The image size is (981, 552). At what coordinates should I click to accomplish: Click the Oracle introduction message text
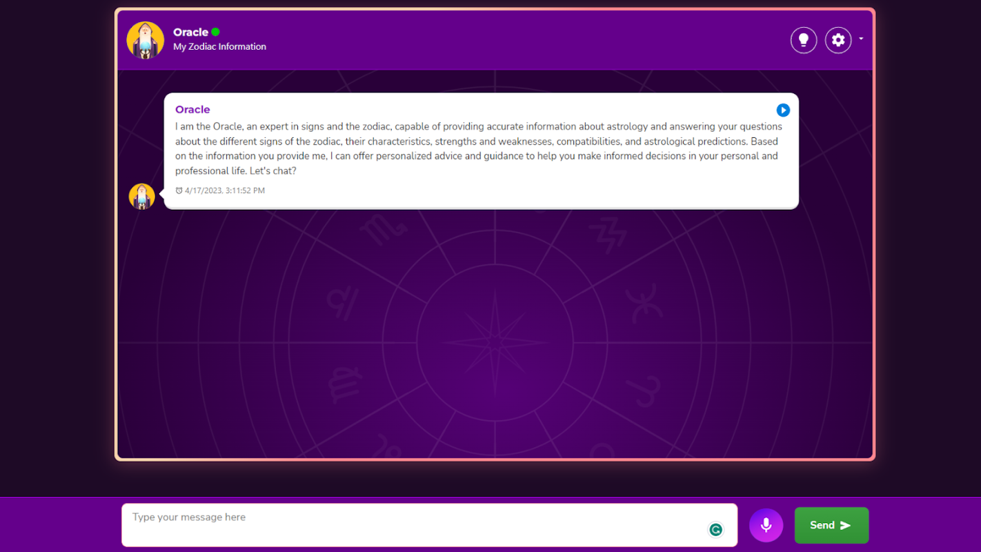tap(479, 148)
